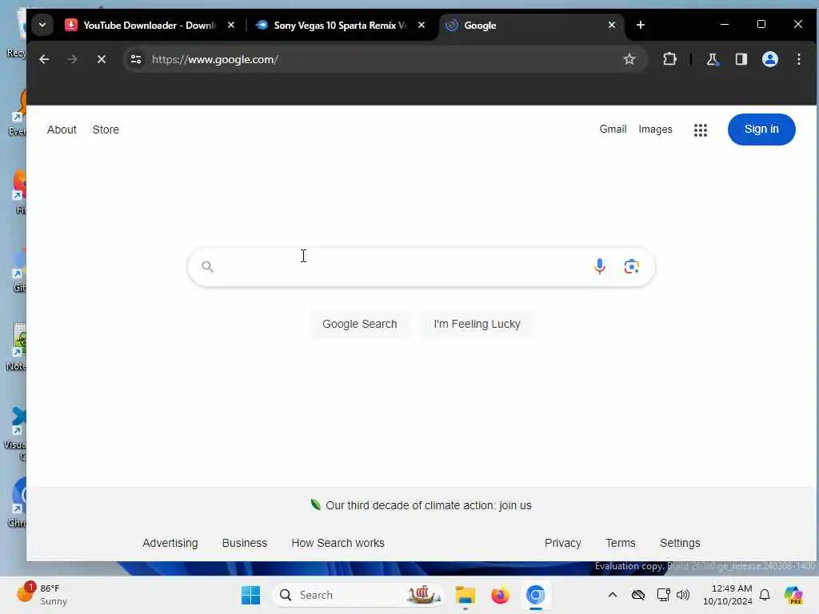Open Settings footer menu
Image resolution: width=819 pixels, height=614 pixels.
click(680, 543)
